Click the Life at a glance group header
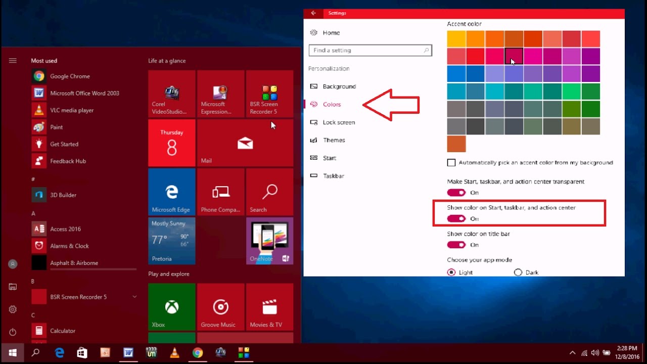The height and width of the screenshot is (364, 647). pos(167,61)
